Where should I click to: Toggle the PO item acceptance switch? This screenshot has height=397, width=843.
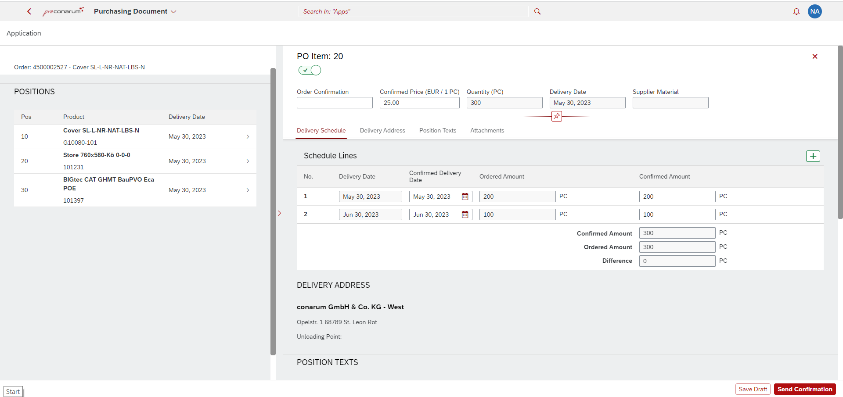310,70
